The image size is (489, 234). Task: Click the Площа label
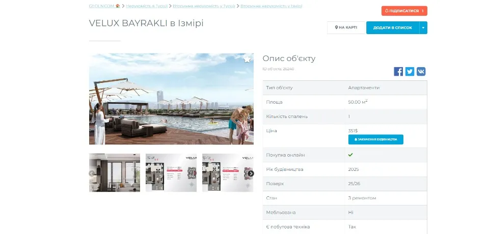[x=274, y=102]
